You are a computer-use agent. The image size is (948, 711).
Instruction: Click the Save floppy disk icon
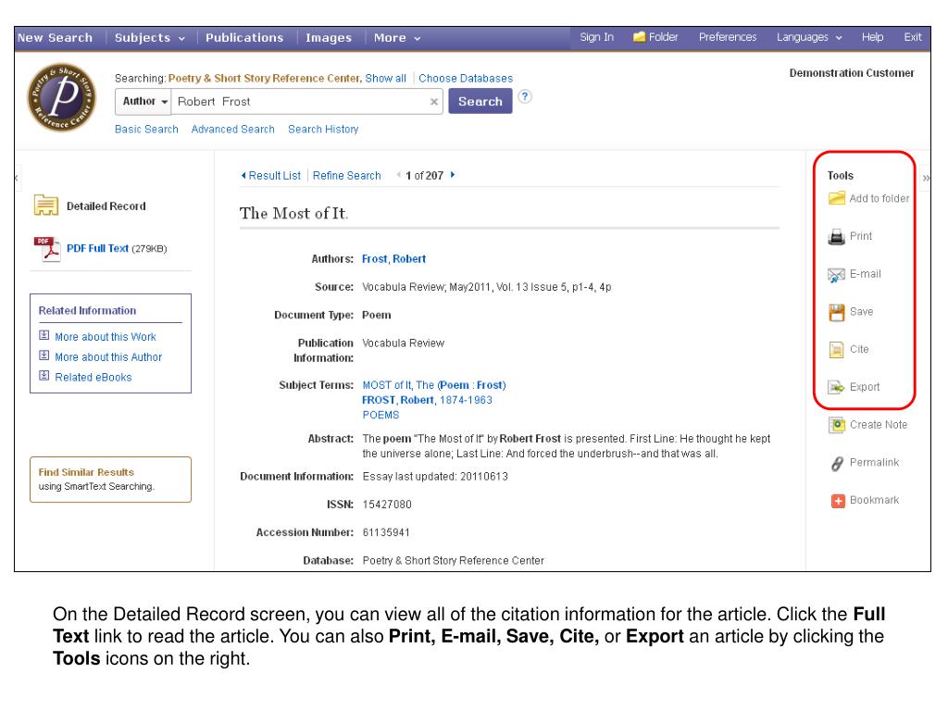[837, 312]
